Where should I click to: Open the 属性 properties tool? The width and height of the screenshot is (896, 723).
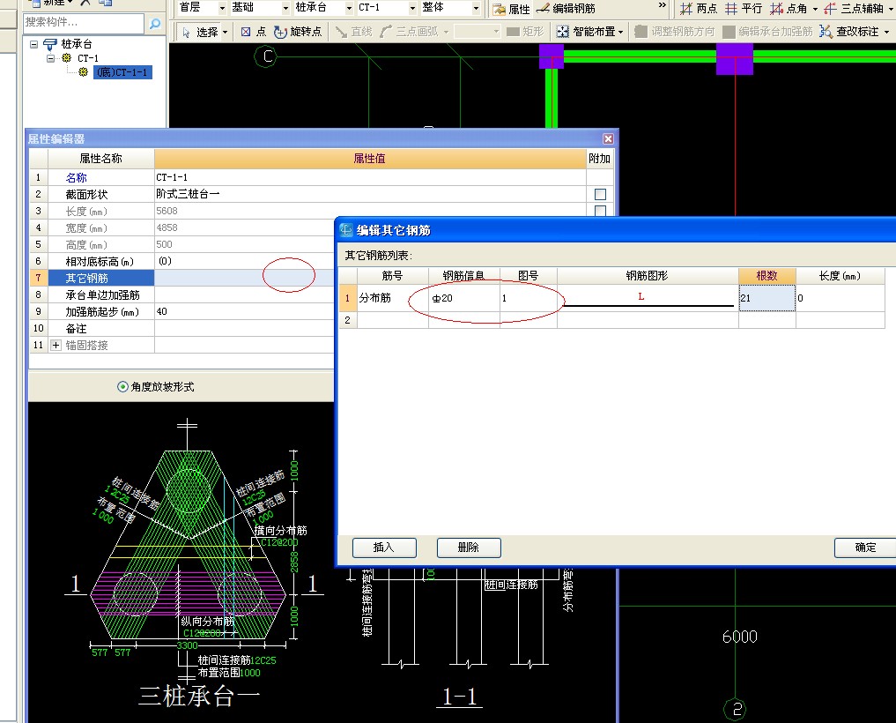tap(511, 9)
